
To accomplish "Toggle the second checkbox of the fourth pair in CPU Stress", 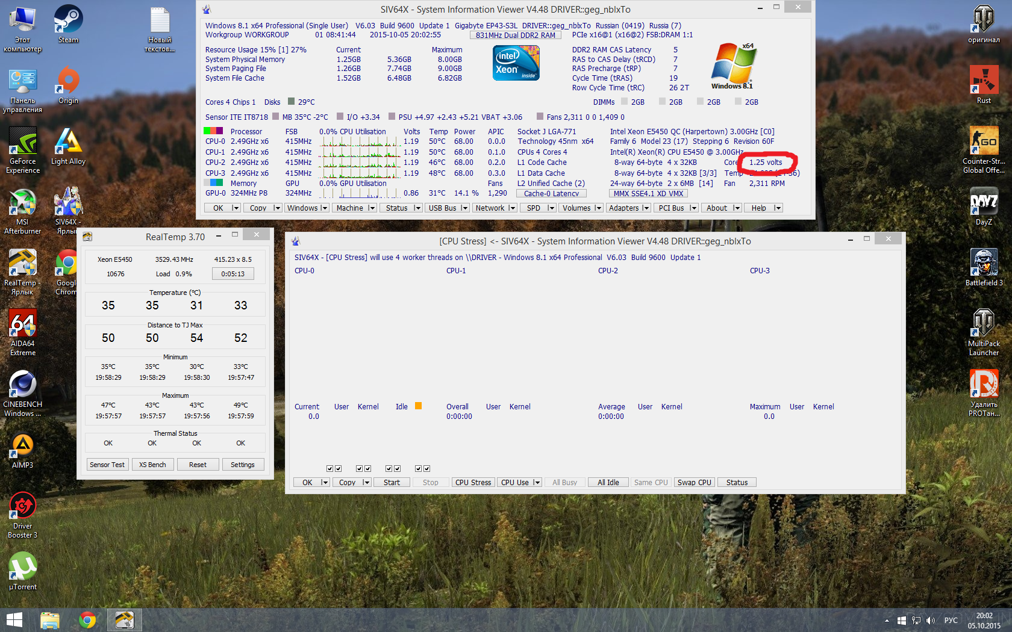I will 427,468.
